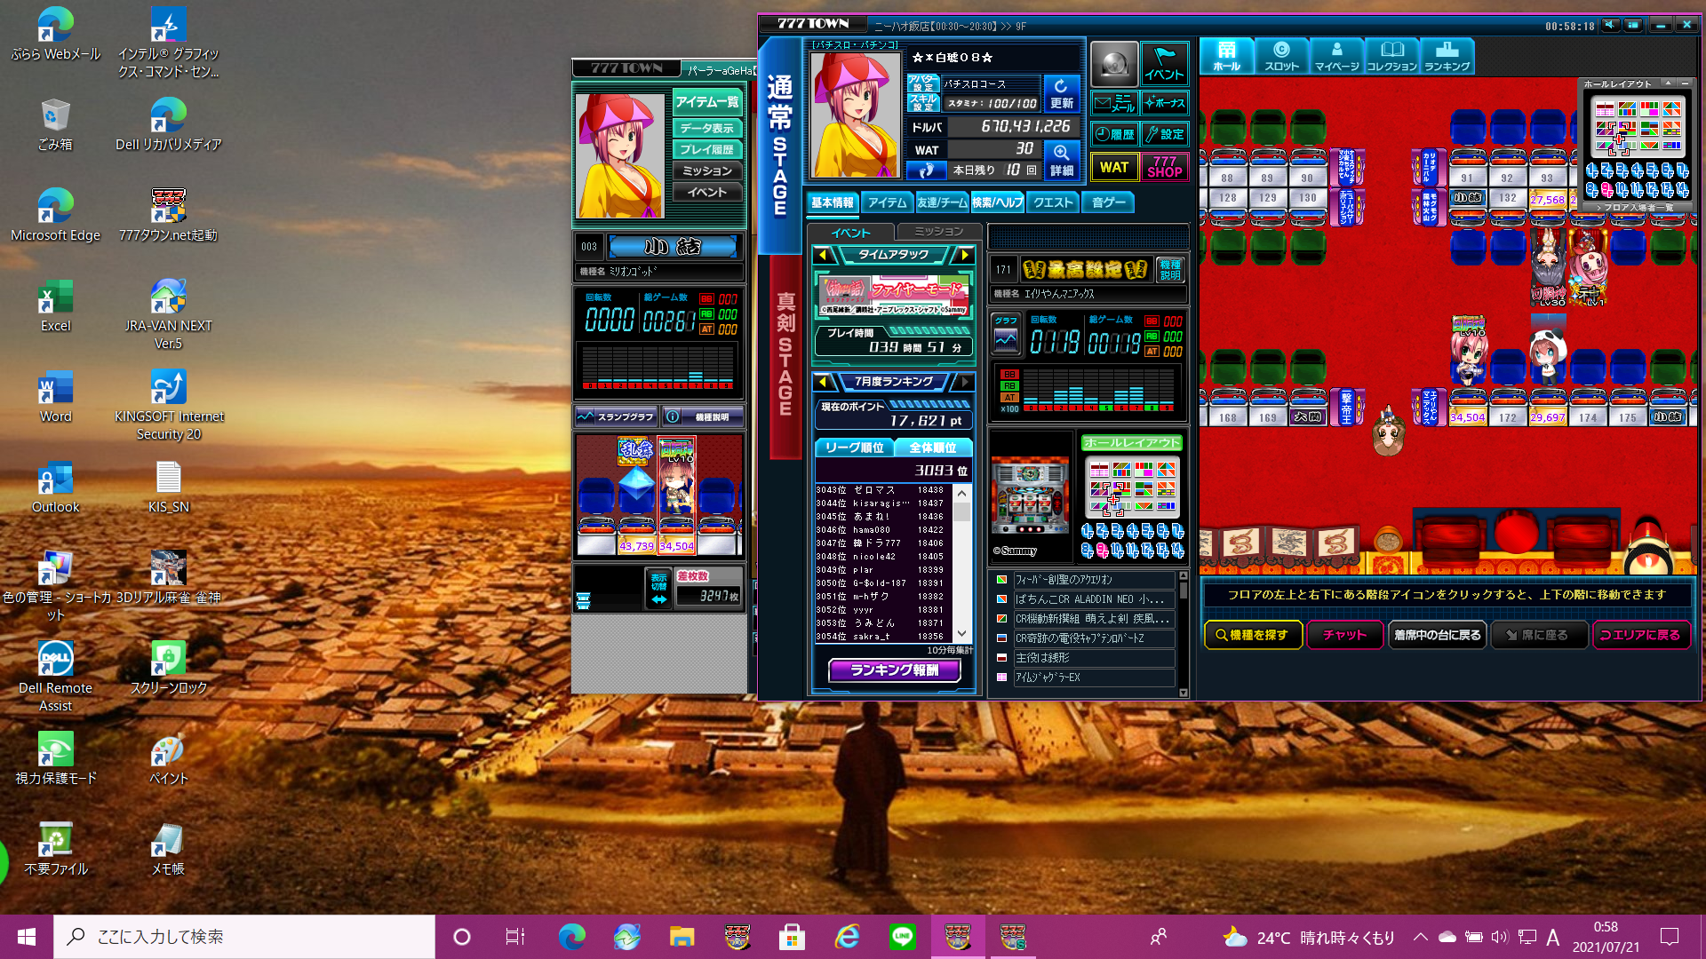Screen dimensions: 1706x959
Task: Open スランプグラフ in small 777TOWN window
Action: coord(615,416)
